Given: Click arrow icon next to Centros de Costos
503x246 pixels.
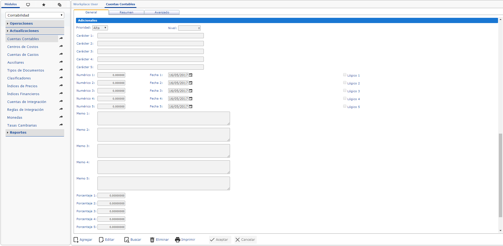Looking at the screenshot, I should click(61, 46).
